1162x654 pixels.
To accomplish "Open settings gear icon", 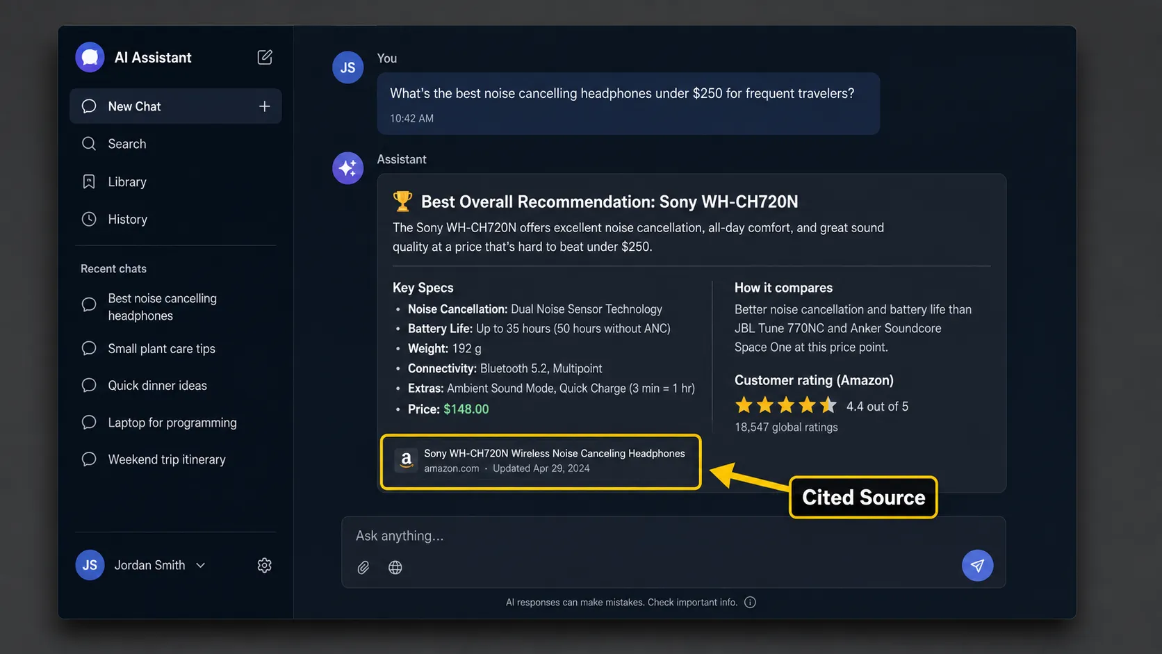I will [265, 565].
